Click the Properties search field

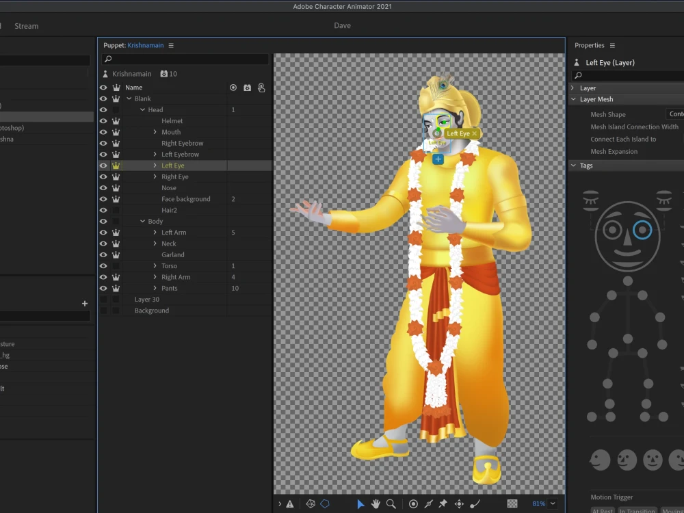point(628,75)
